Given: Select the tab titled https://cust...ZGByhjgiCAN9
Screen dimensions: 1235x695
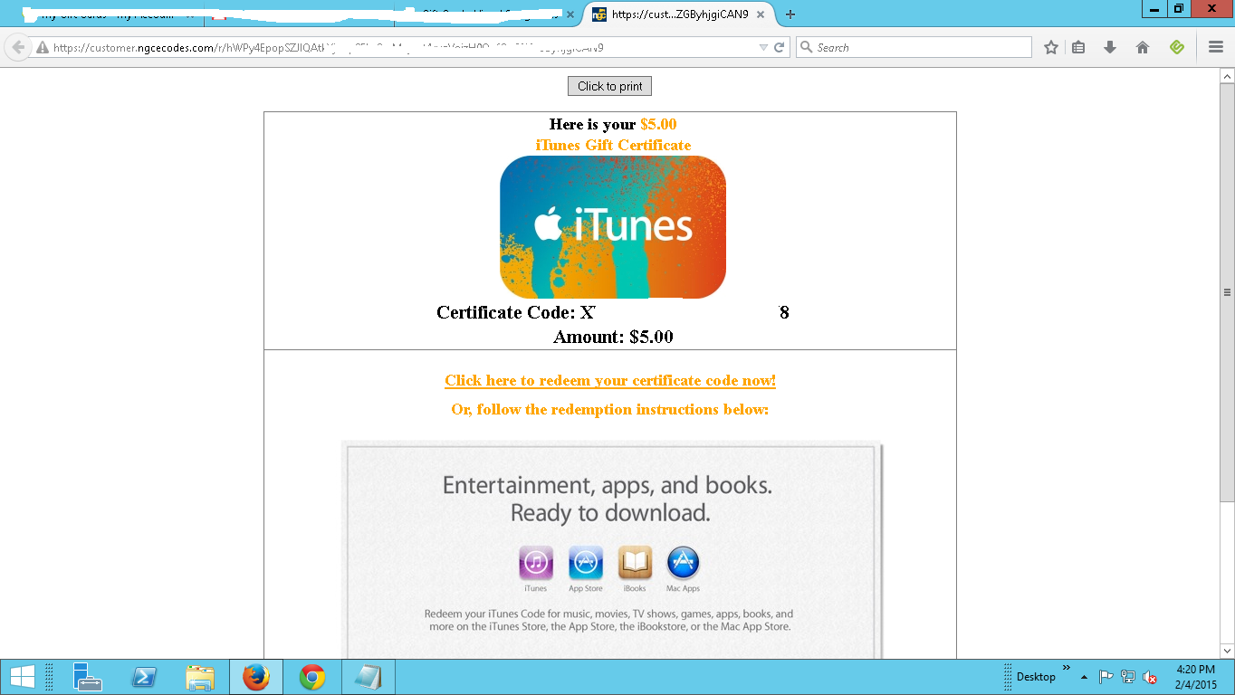Looking at the screenshot, I should pyautogui.click(x=679, y=14).
